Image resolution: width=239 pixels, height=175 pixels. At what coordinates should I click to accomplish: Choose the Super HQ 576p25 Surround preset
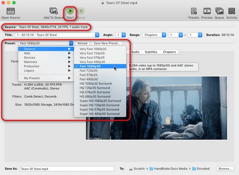(100, 109)
